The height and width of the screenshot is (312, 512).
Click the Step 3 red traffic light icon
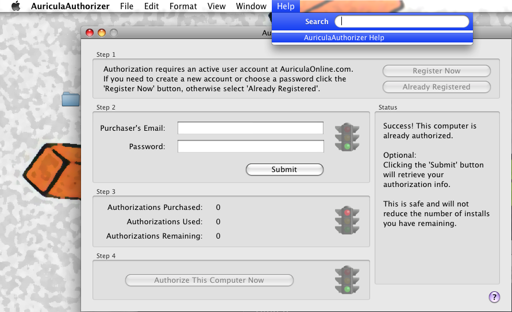tap(347, 220)
